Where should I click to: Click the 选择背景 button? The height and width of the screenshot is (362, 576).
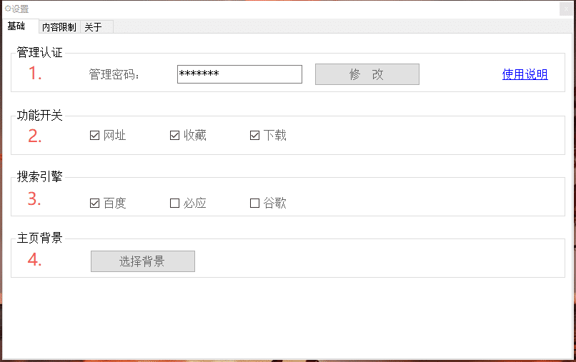tap(143, 261)
